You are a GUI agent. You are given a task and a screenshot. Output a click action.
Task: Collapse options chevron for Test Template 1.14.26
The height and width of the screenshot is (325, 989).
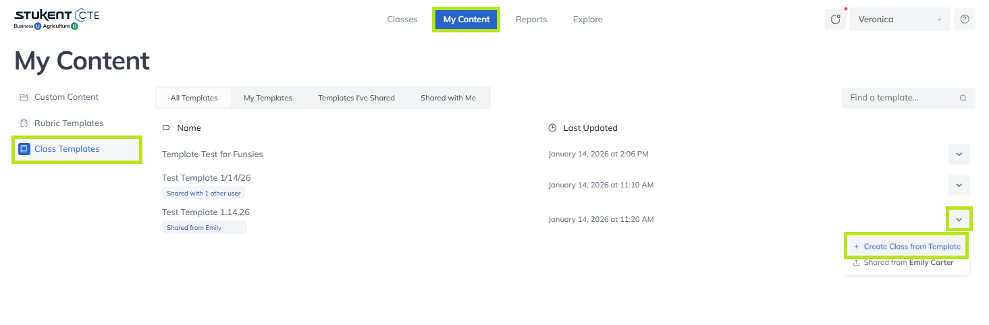[x=959, y=219]
